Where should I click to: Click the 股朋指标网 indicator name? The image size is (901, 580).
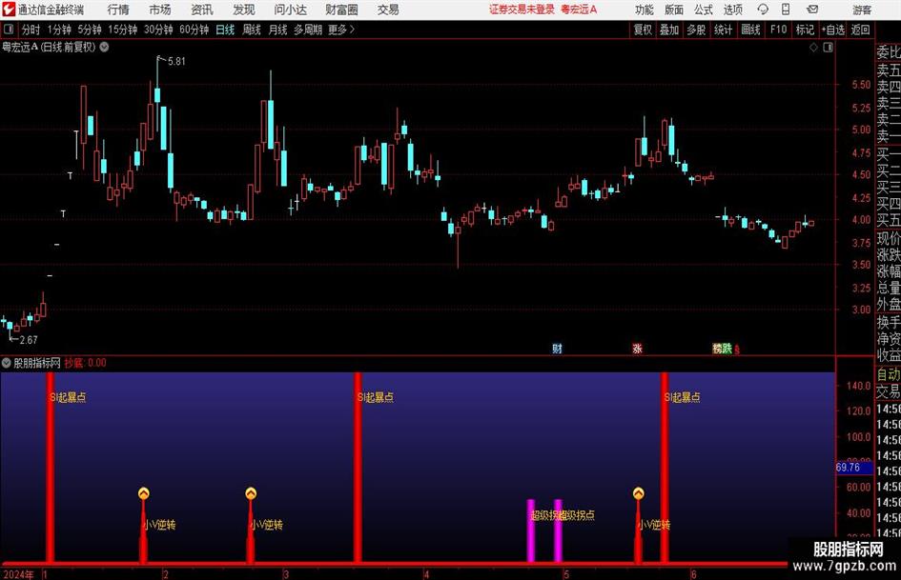pos(37,363)
